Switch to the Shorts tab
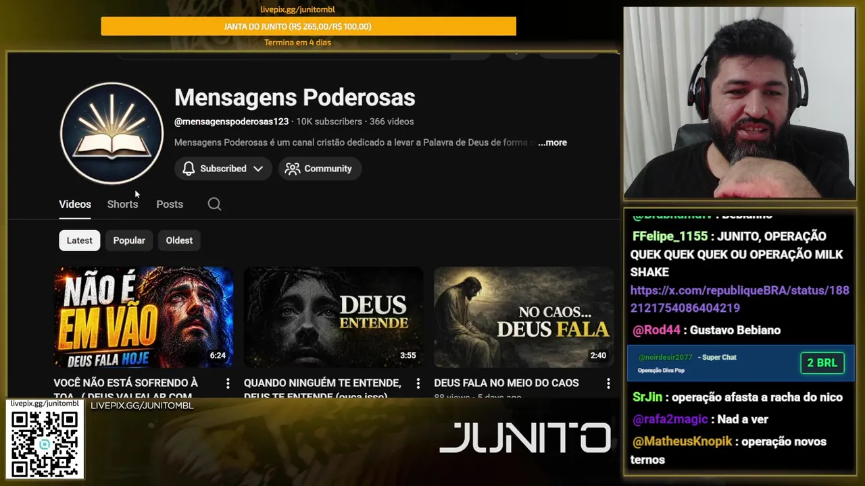This screenshot has height=486, width=865. tap(122, 204)
